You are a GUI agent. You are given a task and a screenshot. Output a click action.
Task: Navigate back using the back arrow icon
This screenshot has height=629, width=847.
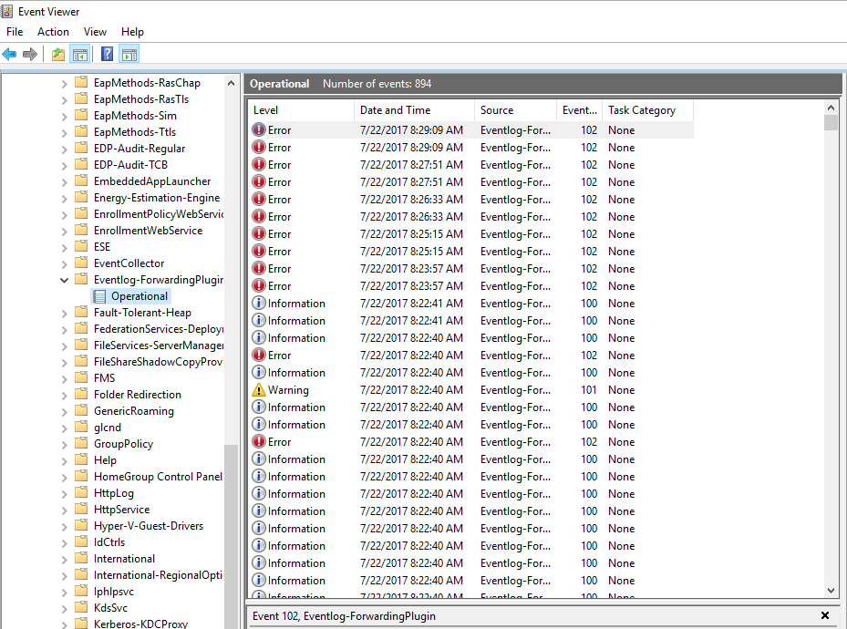tap(10, 54)
